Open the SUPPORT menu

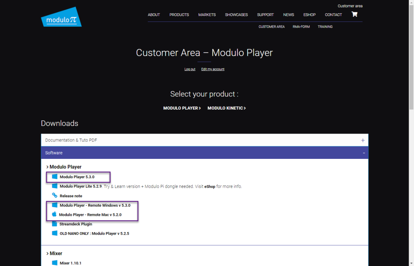tap(265, 15)
